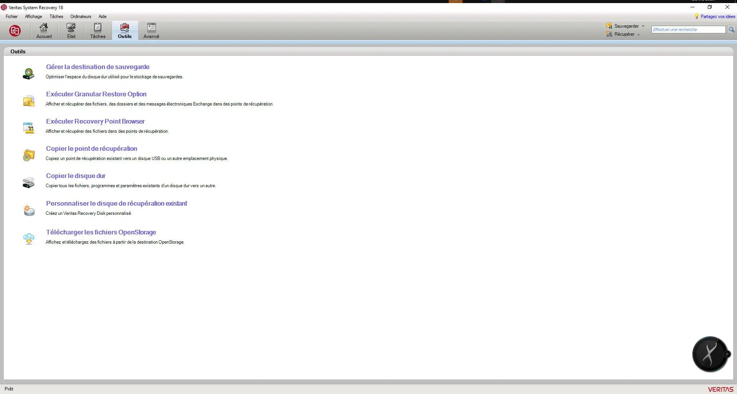Click the Recovery Point Browser icon

click(x=29, y=128)
